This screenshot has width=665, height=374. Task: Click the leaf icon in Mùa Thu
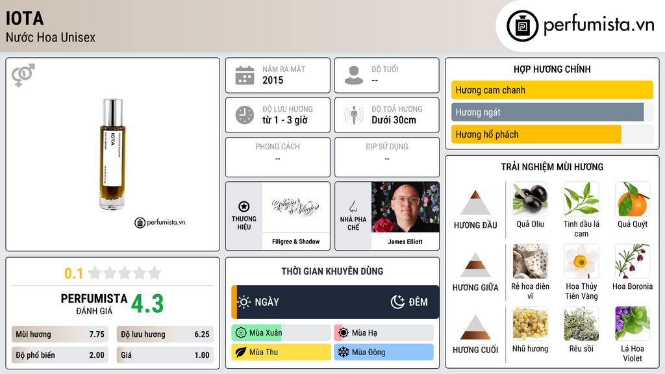(x=241, y=352)
